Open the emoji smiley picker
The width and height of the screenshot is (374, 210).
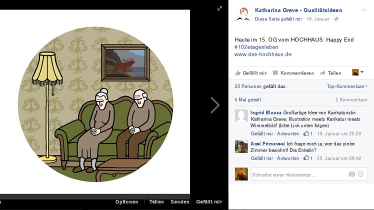coord(360,174)
